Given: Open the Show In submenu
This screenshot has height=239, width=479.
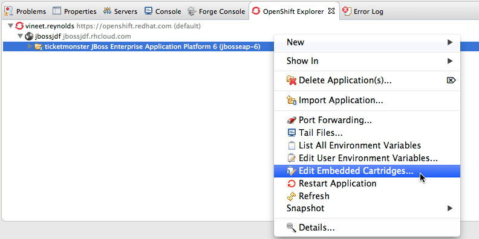Looking at the screenshot, I should pos(367,61).
